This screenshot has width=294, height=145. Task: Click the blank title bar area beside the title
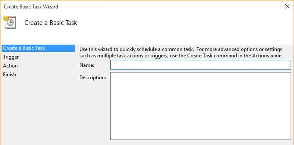click(x=169, y=7)
